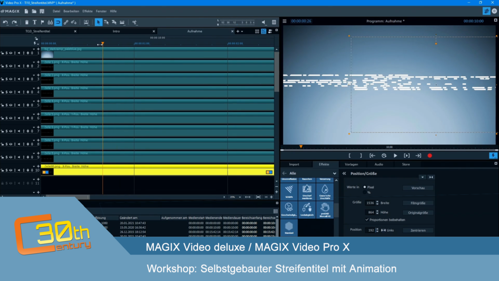
Task: Switch to the Vorlagen tab
Action: tap(351, 164)
